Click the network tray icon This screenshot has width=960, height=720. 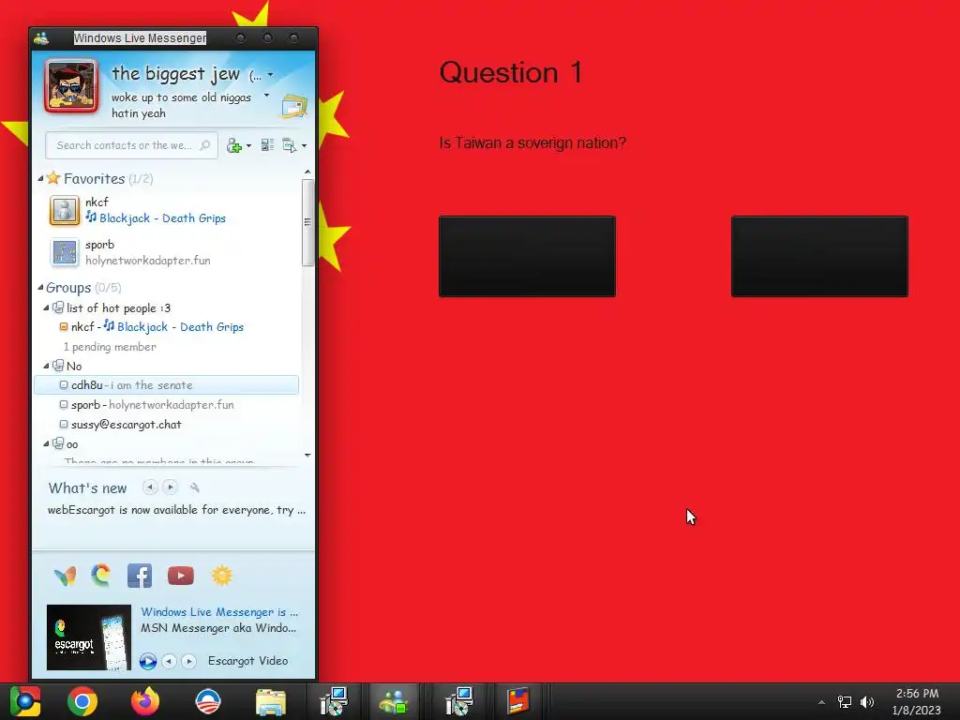tap(845, 702)
